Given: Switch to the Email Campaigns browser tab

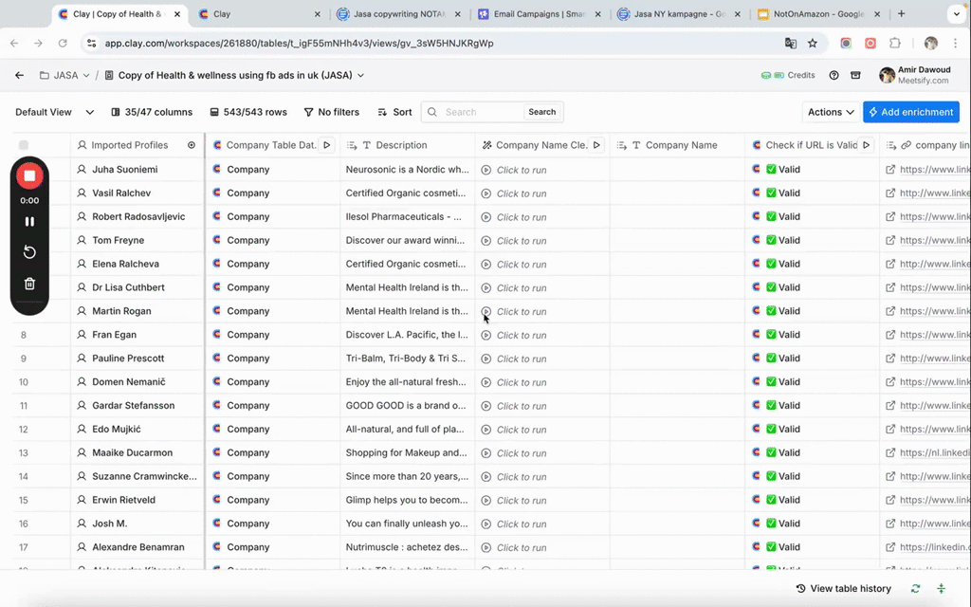Looking at the screenshot, I should click(536, 14).
